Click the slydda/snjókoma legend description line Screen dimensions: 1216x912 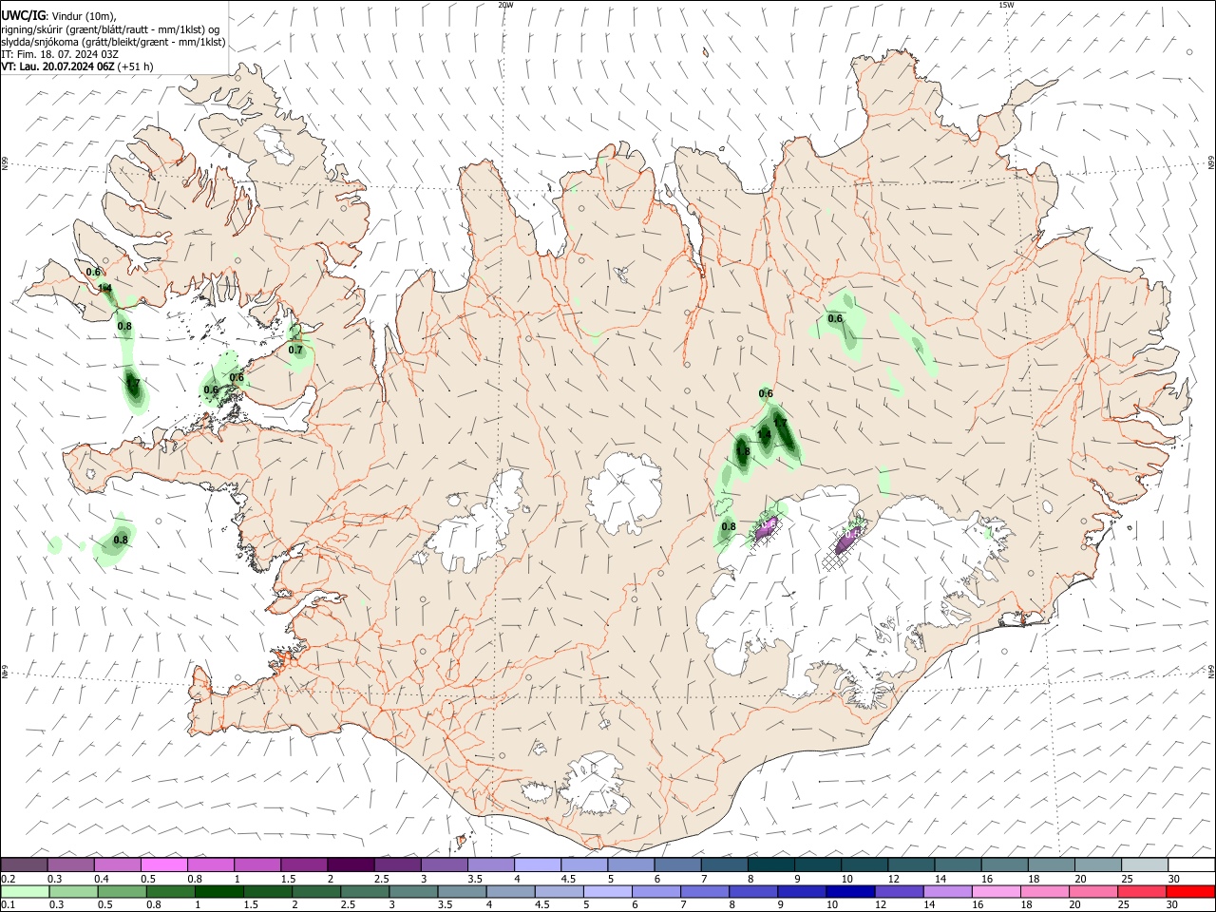tap(114, 42)
